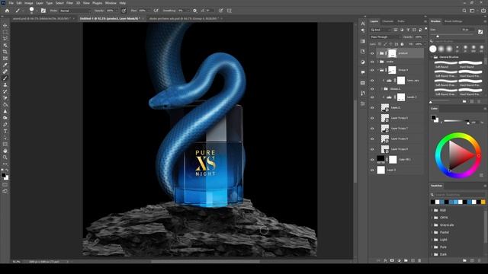
Task: Open the Adjustments panel icon in side strip
Action: [363, 62]
